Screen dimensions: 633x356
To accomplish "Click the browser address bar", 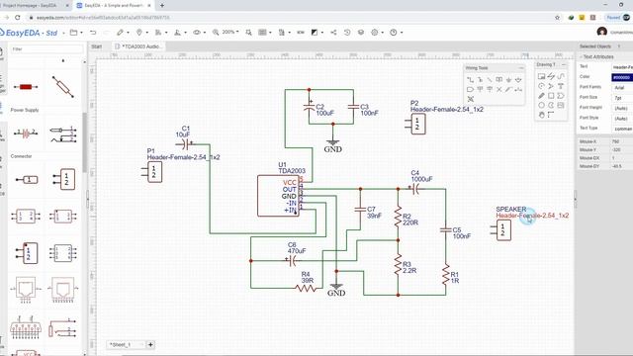I will pyautogui.click(x=291, y=18).
